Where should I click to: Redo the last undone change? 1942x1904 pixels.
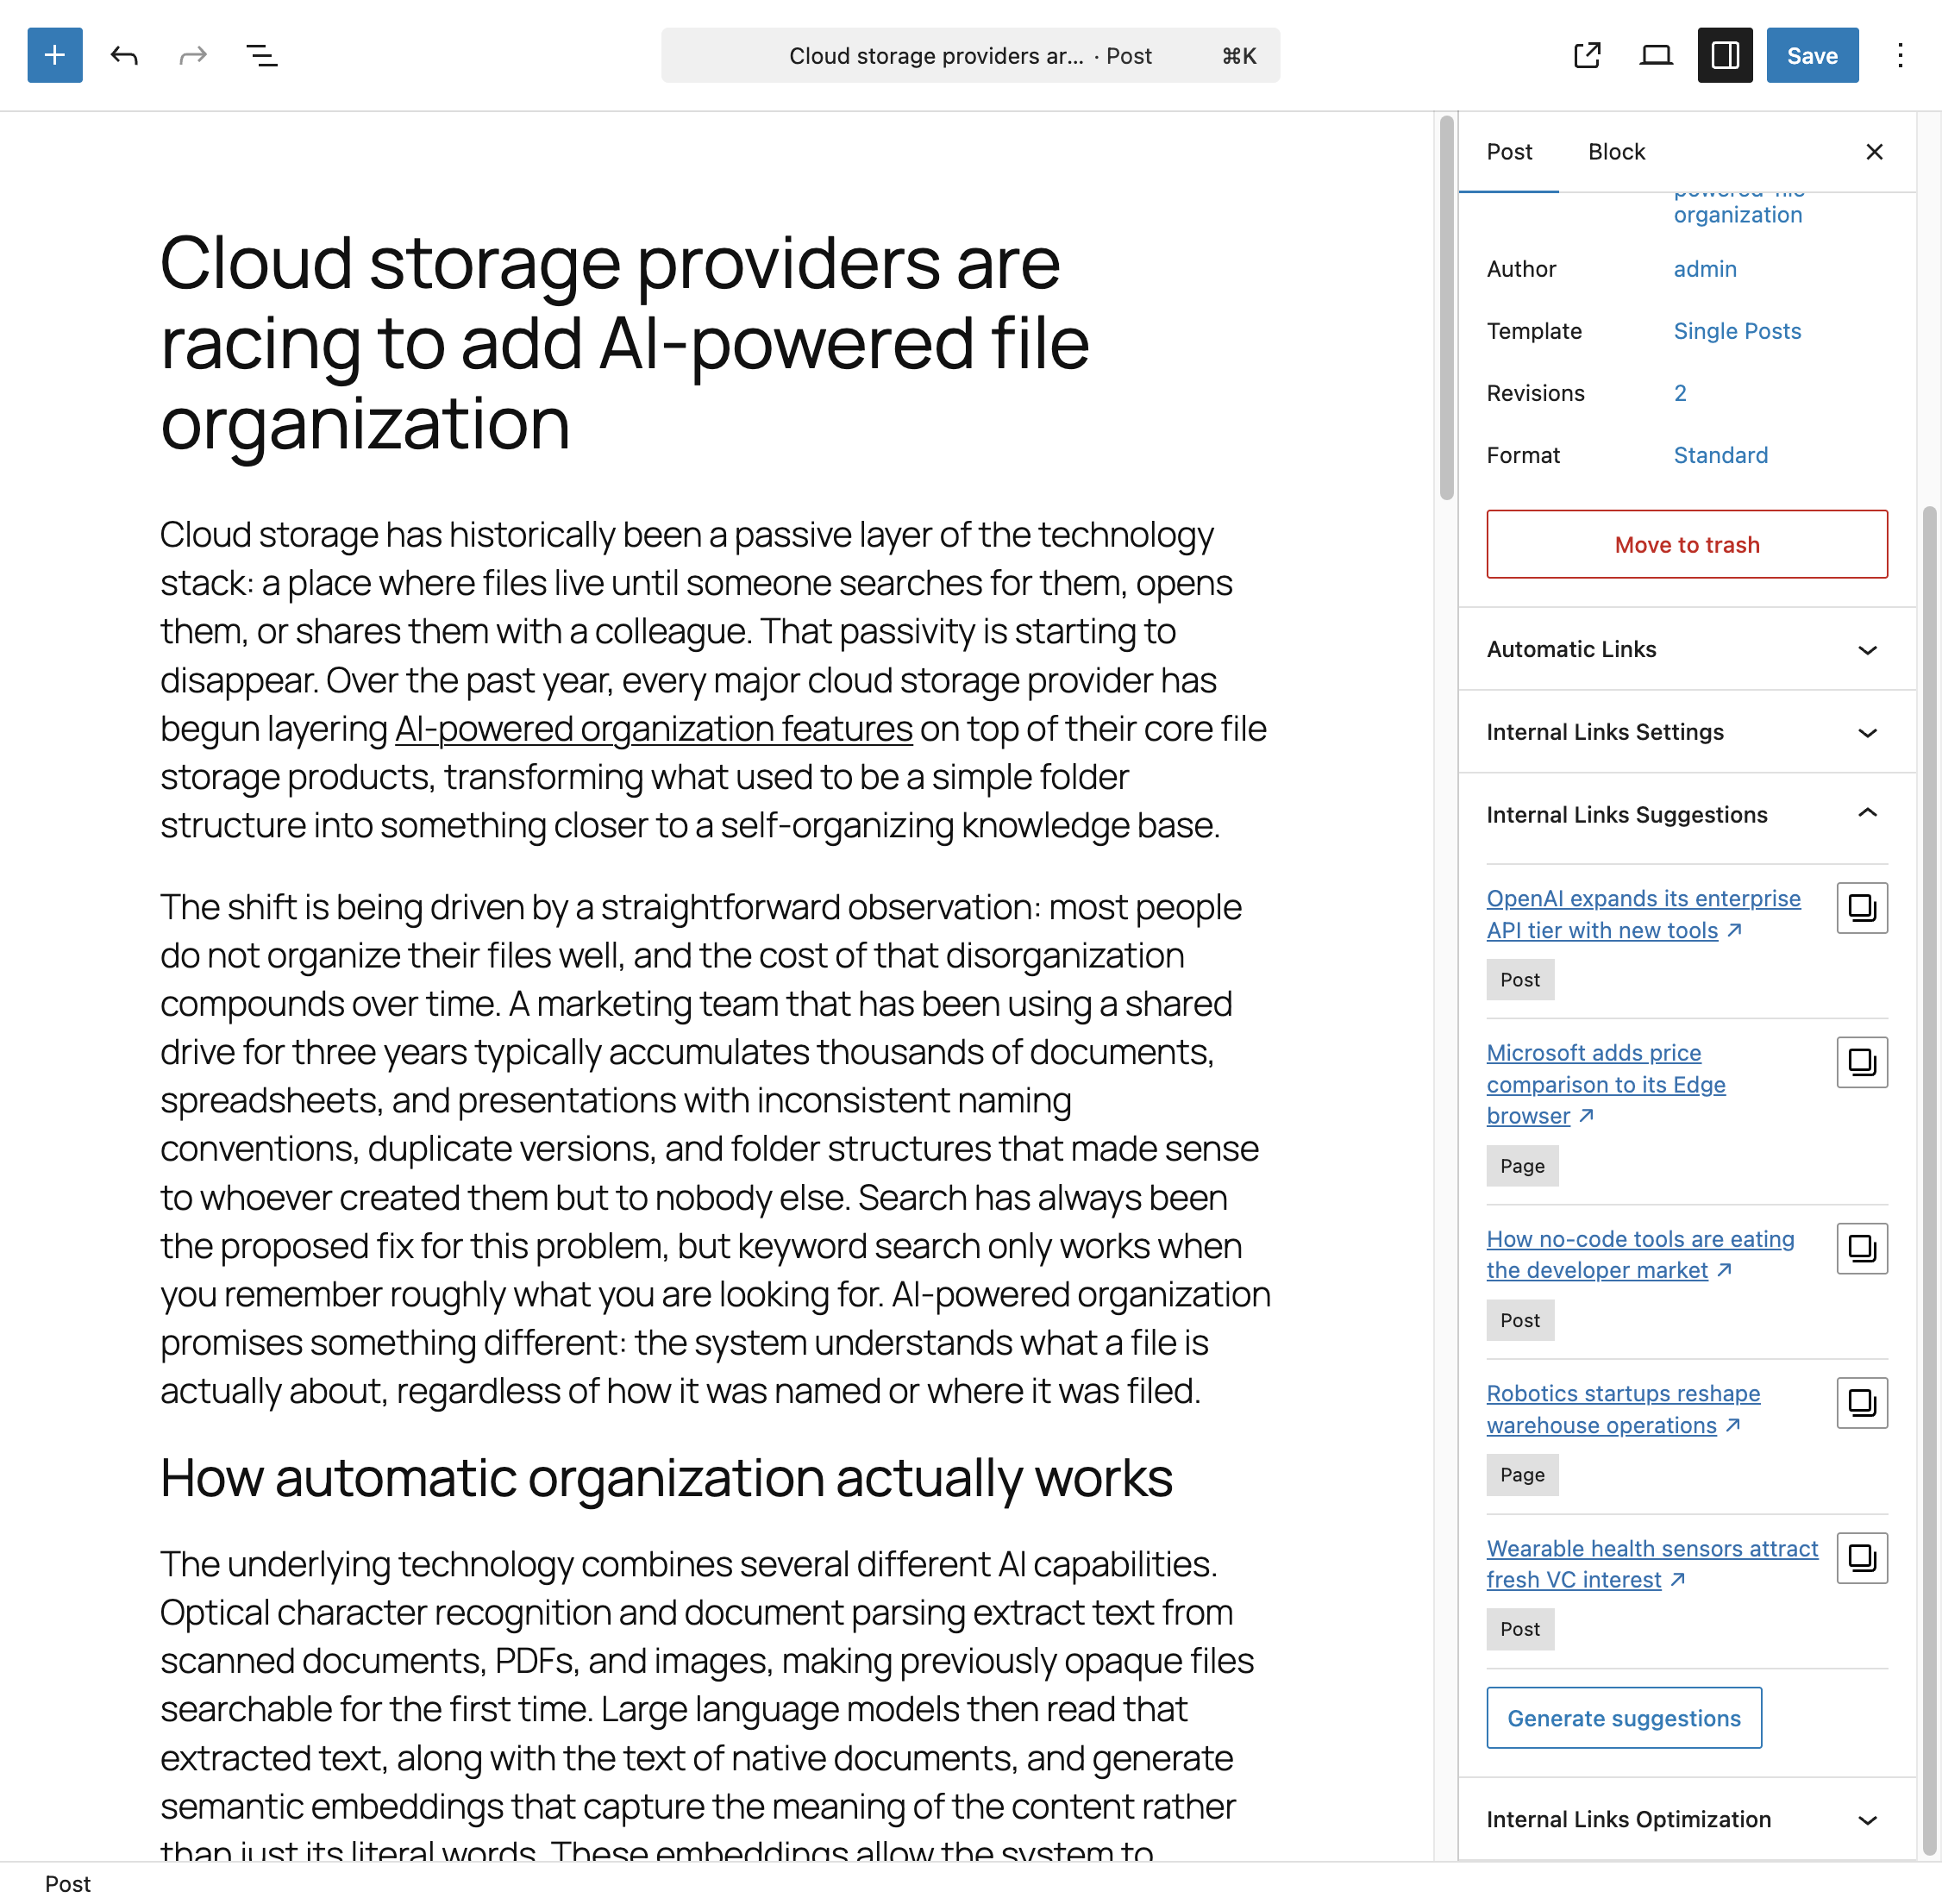tap(193, 55)
